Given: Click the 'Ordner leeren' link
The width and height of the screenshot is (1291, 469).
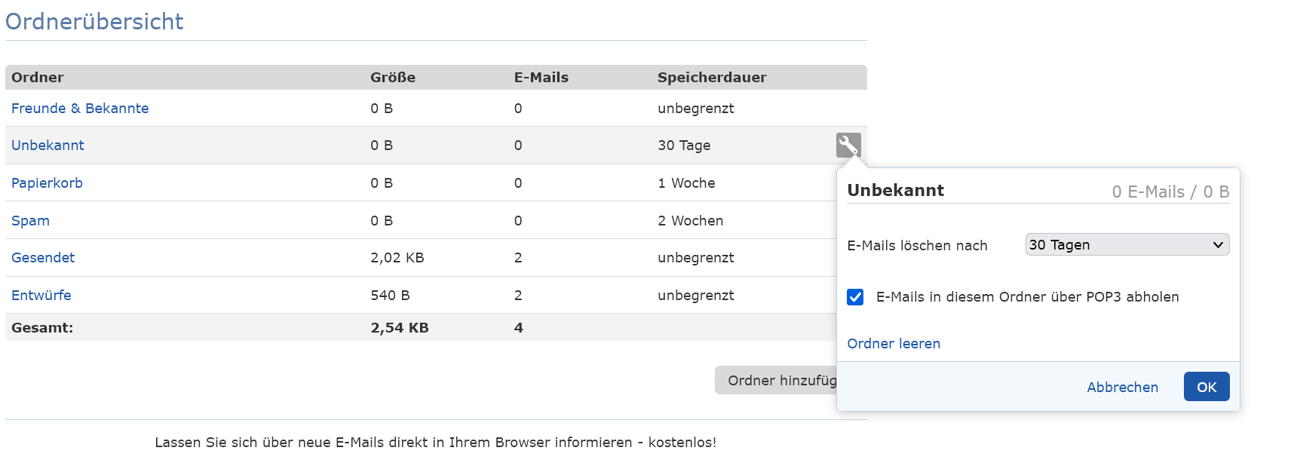Looking at the screenshot, I should point(894,344).
